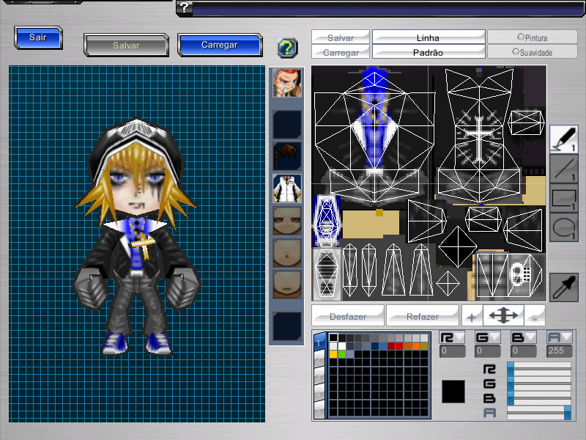Pick the dark navy blue palette swatch

coord(374,345)
